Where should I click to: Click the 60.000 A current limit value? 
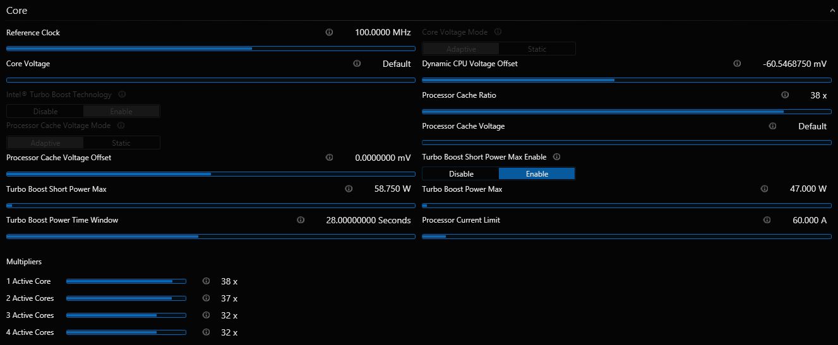810,220
